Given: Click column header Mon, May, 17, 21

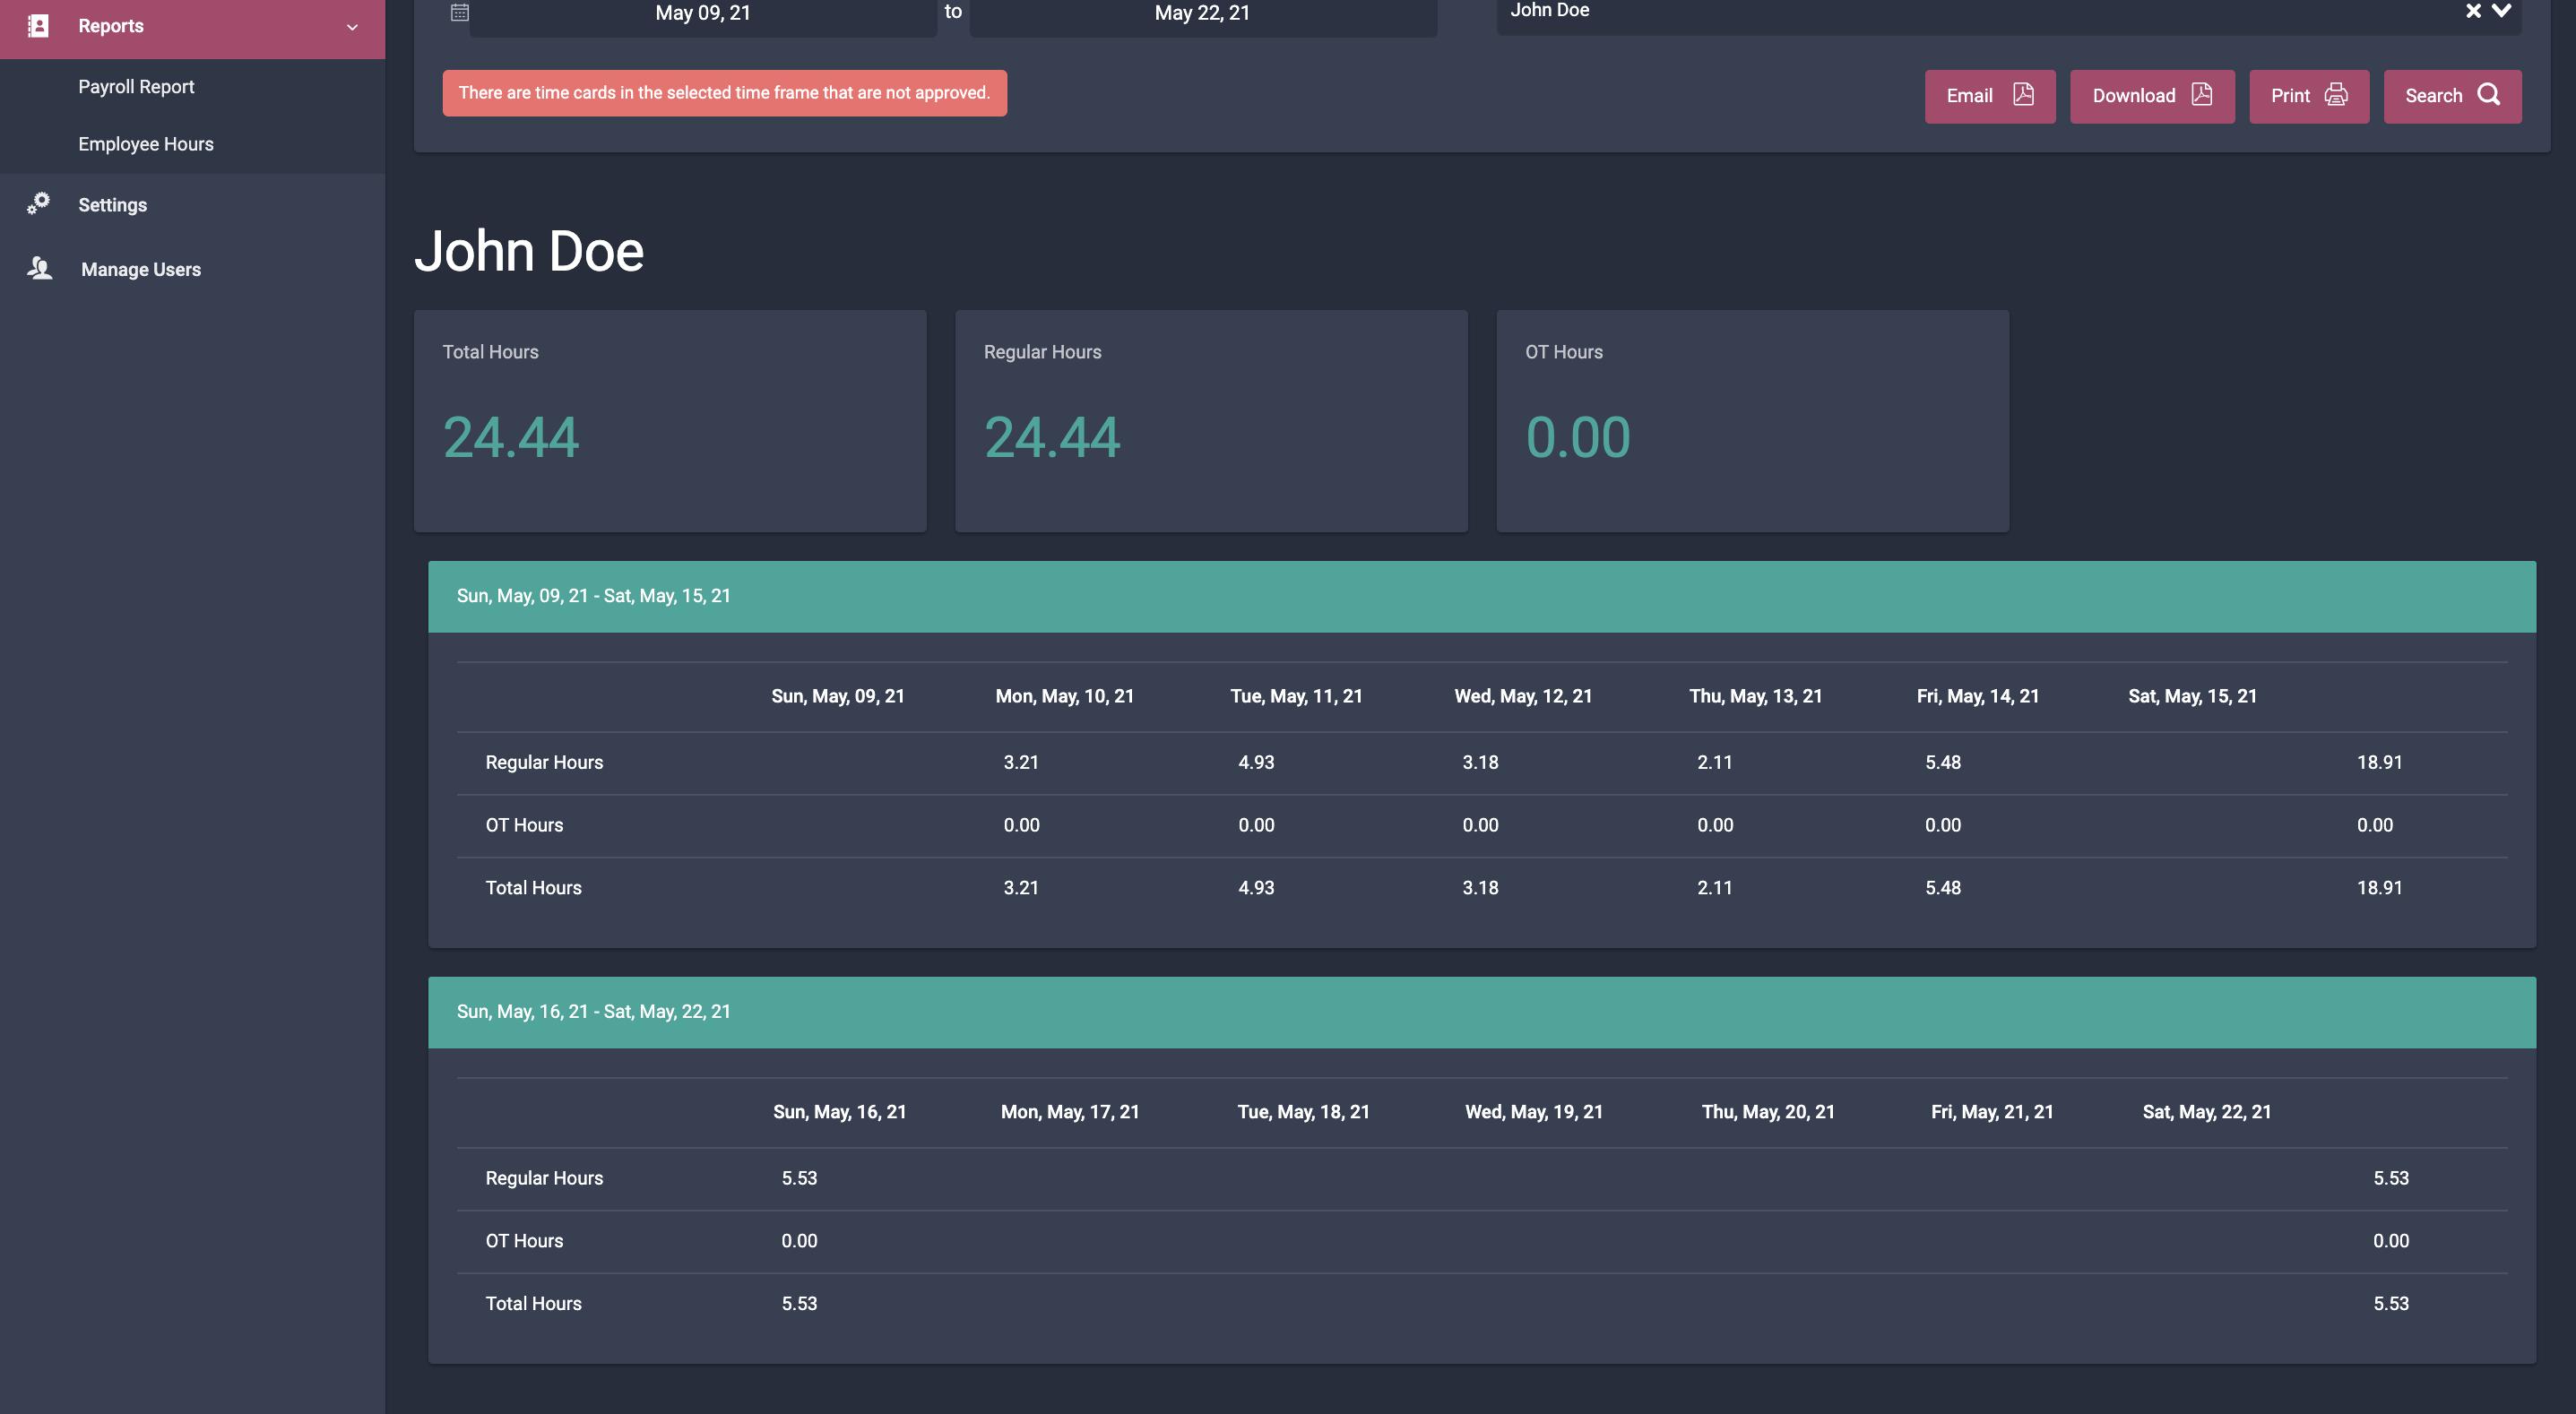Looking at the screenshot, I should point(1070,1112).
